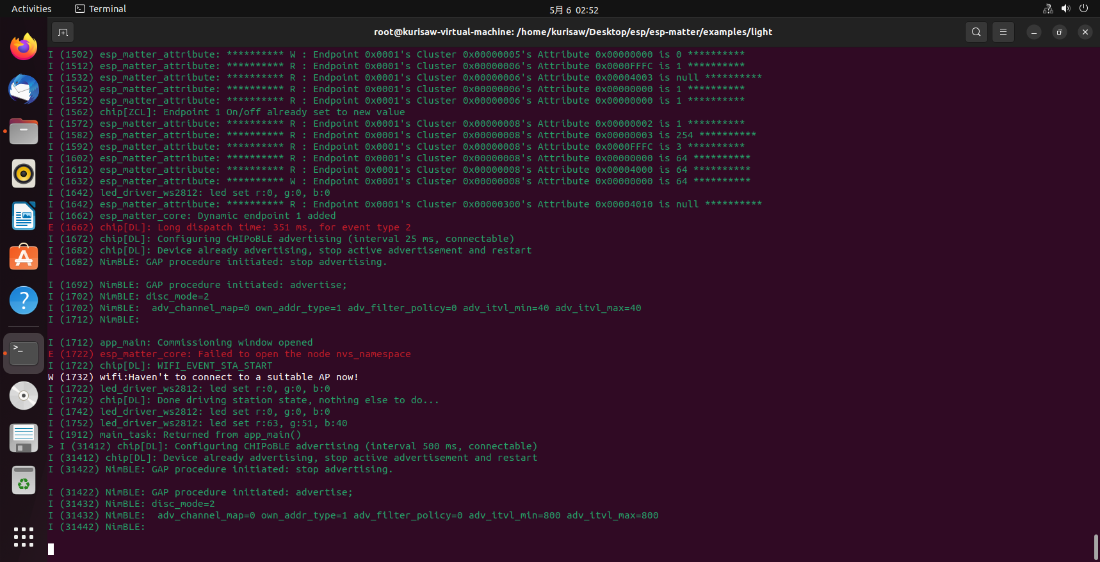
Task: Click the terminal vertical scrollbar
Action: (x=1096, y=547)
